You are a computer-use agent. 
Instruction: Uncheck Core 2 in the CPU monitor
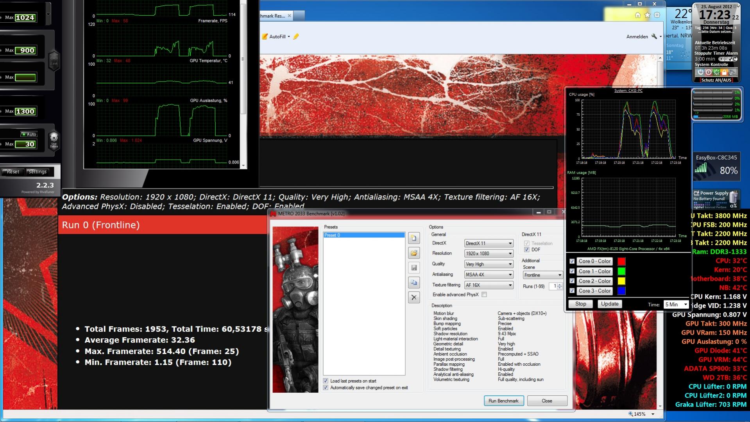point(572,281)
